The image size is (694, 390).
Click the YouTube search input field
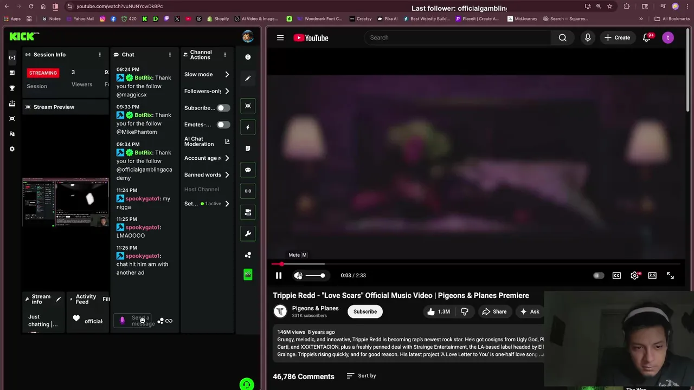coord(458,38)
